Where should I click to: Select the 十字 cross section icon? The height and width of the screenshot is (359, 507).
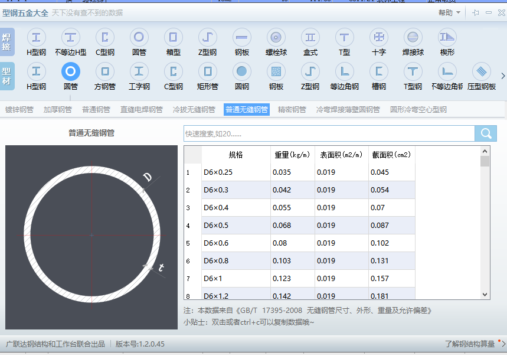(379, 38)
